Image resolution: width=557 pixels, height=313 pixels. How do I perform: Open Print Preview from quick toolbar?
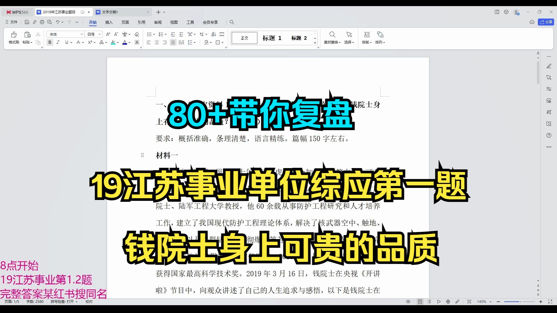pos(50,22)
